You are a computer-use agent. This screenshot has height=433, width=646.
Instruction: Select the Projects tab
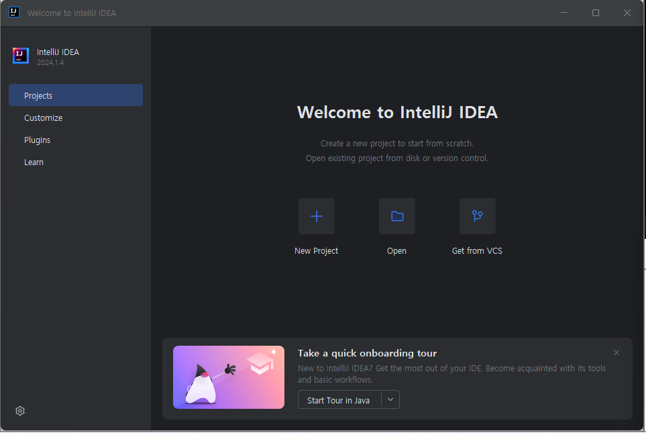[x=76, y=95]
